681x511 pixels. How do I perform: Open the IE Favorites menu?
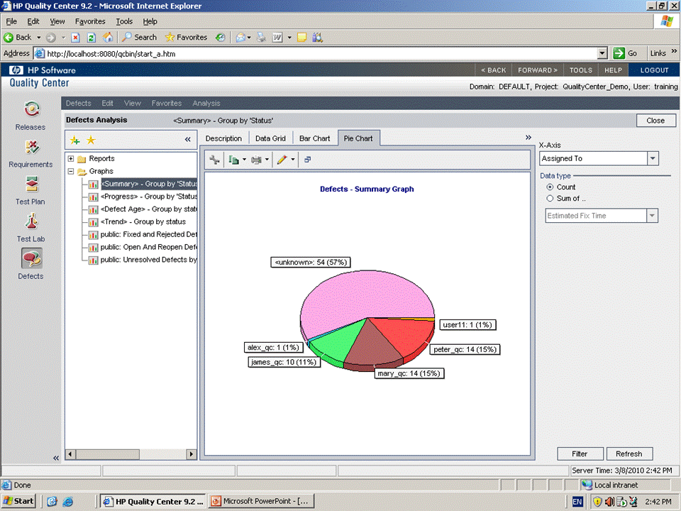(x=90, y=21)
